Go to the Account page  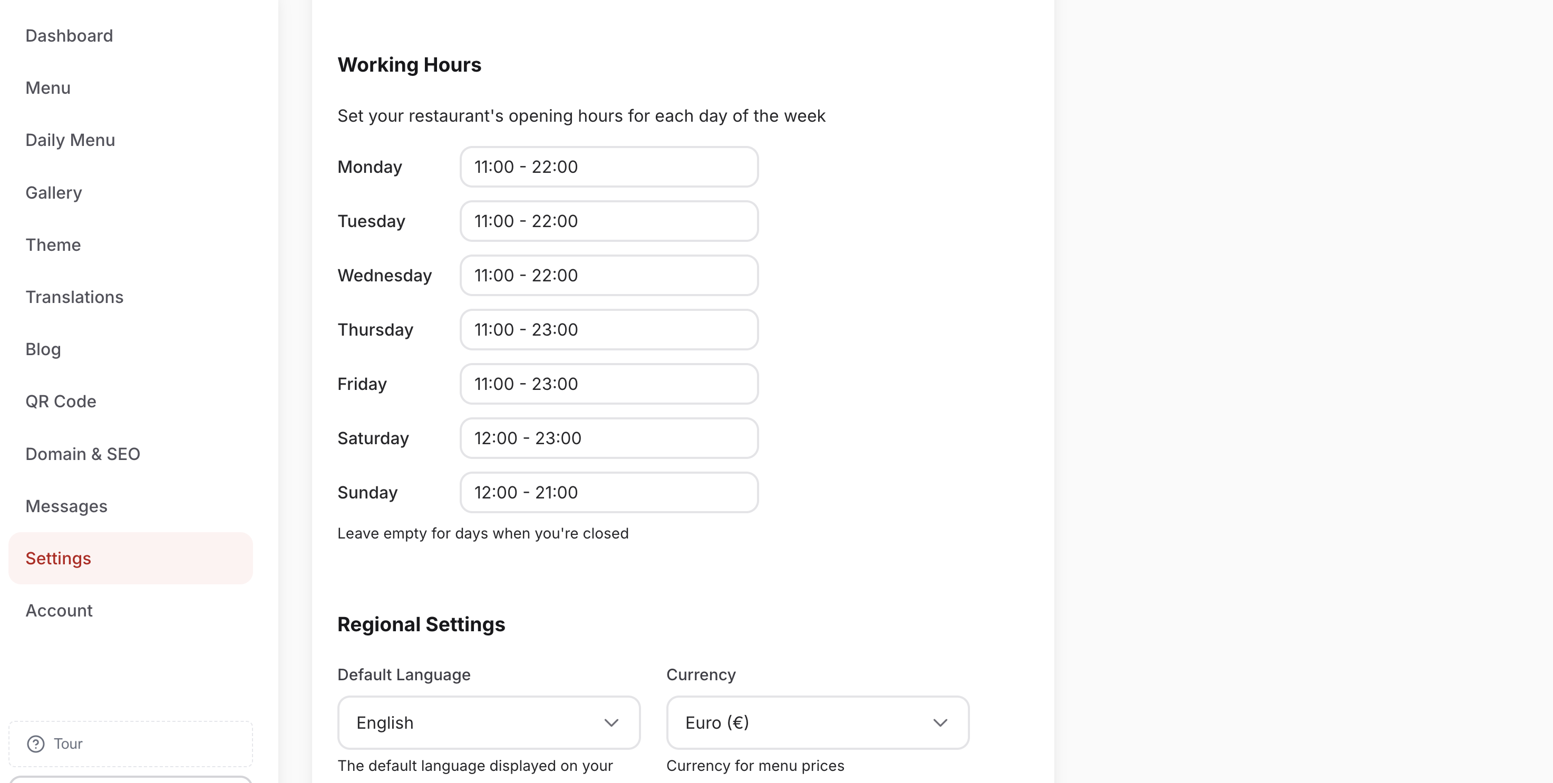(59, 611)
